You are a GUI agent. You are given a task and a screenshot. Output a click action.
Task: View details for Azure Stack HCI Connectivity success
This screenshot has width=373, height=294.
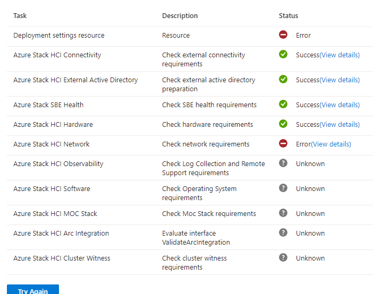340,55
